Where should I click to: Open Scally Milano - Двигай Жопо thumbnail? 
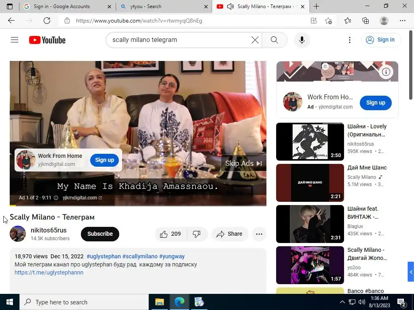(310, 265)
